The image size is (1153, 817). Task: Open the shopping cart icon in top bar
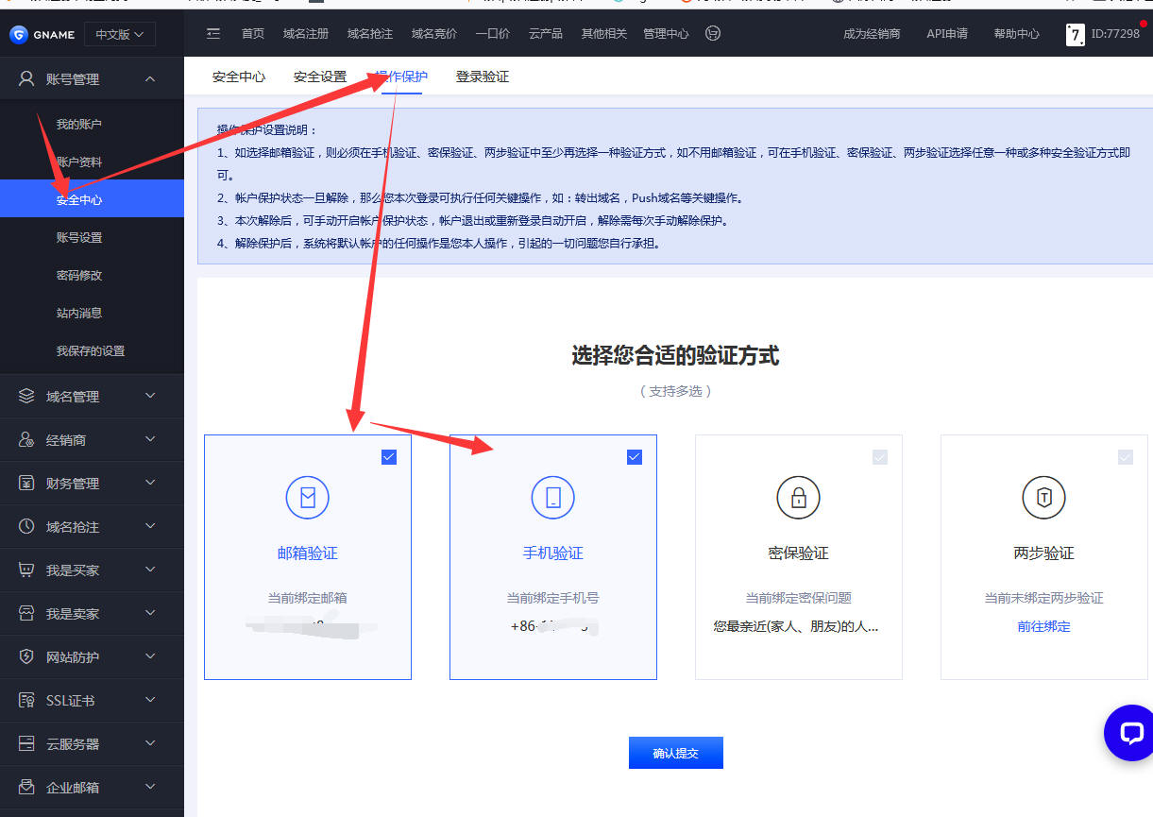pyautogui.click(x=713, y=33)
